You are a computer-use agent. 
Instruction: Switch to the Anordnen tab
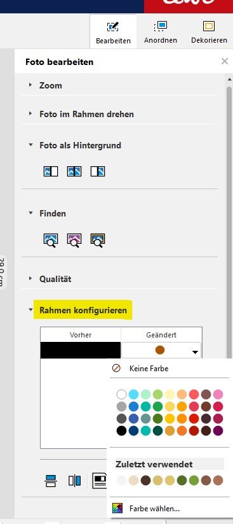[161, 32]
